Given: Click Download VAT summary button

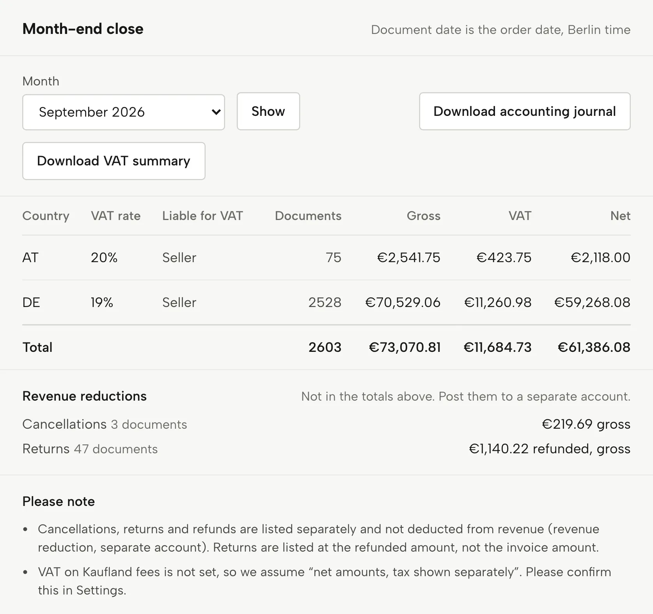Looking at the screenshot, I should 114,161.
